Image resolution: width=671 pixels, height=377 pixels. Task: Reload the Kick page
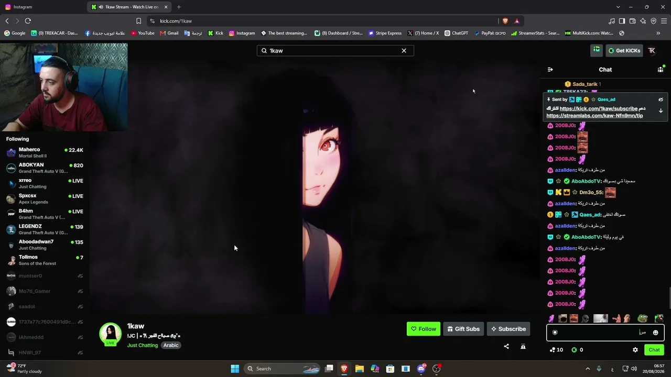[28, 21]
